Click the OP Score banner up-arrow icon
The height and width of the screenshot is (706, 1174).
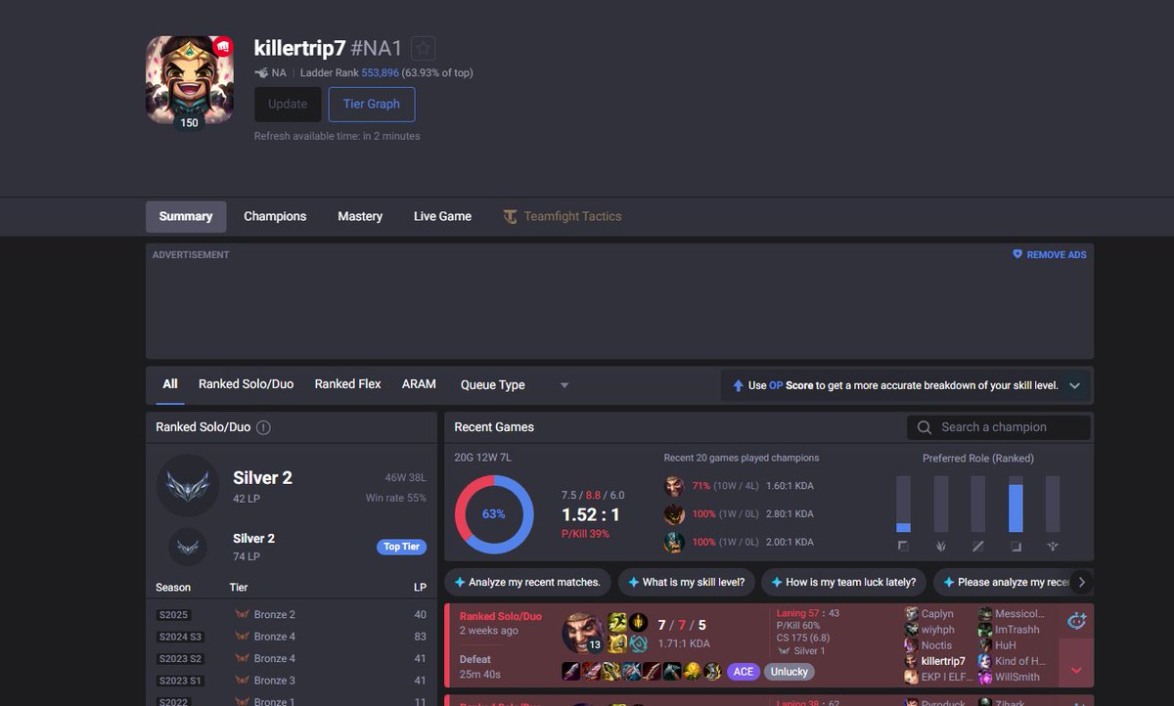coord(739,386)
